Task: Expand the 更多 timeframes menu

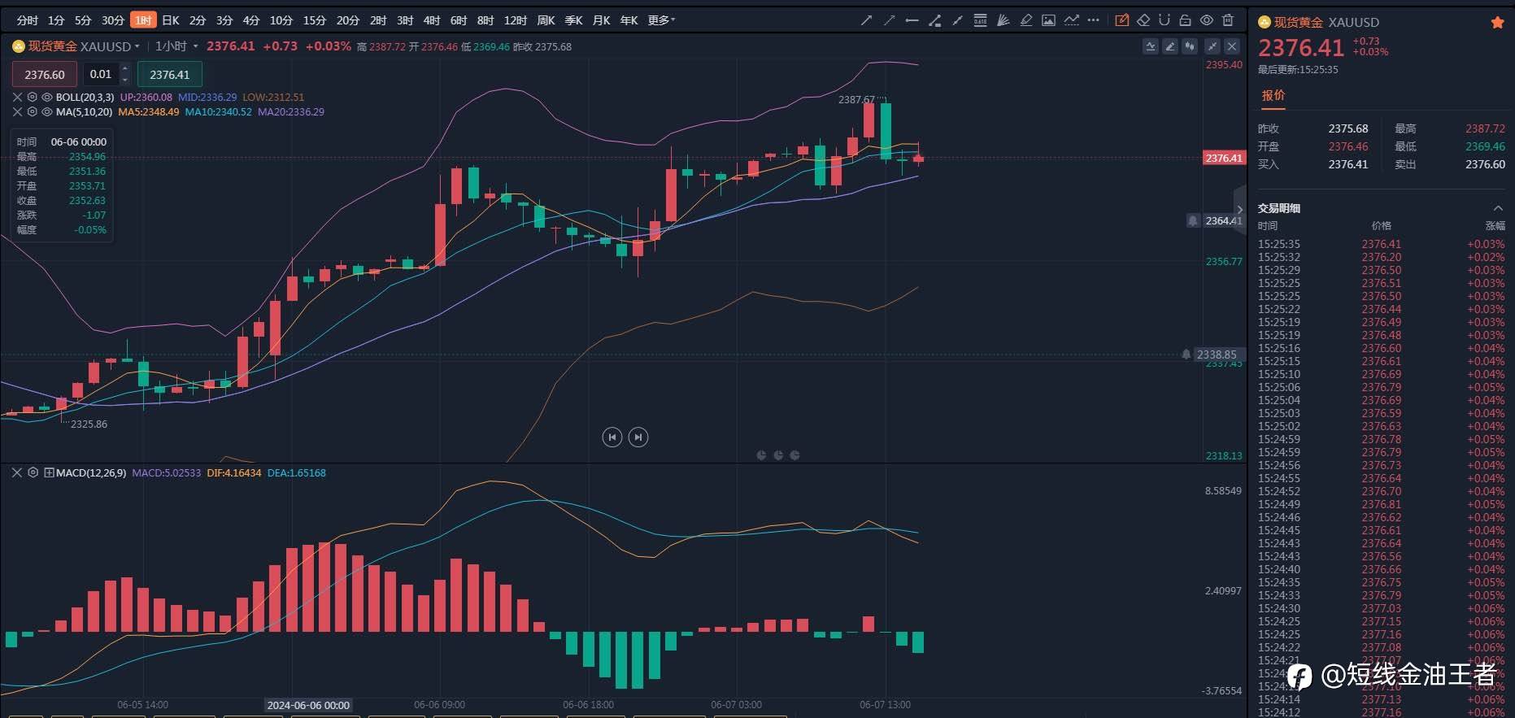Action: click(x=661, y=20)
